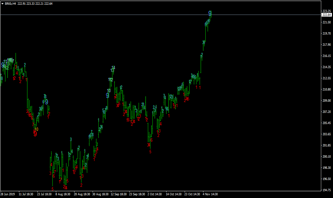333x198 pixels.
Task: Click the 223.25 level on price scale
Action: coord(327,11)
